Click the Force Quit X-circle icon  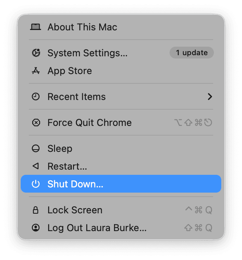pyautogui.click(x=36, y=123)
